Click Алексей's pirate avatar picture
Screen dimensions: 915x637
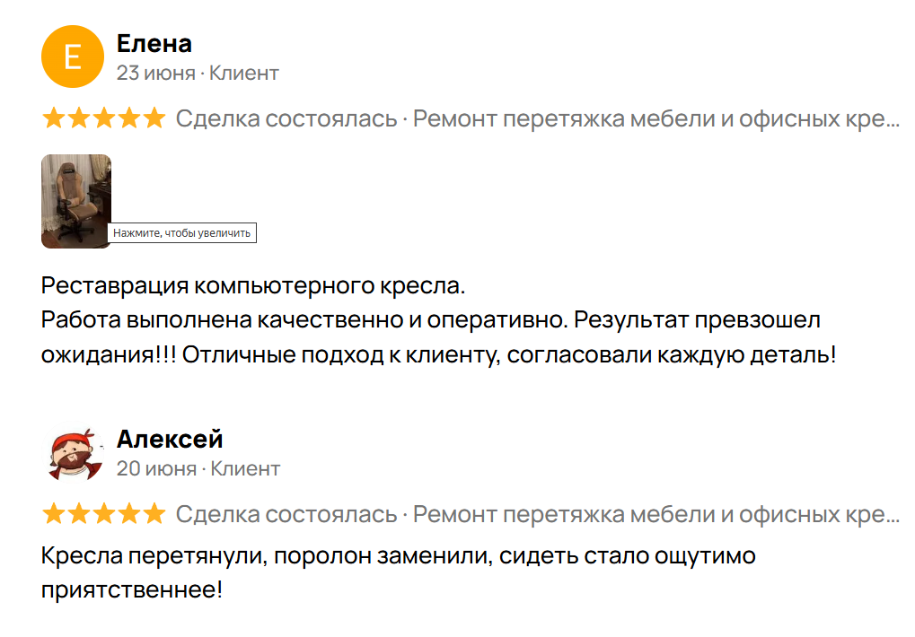click(74, 454)
